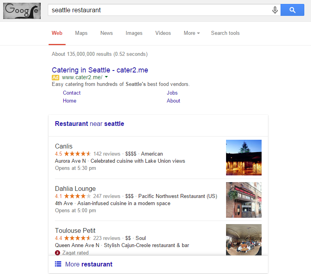Open the cater2.me ad URL dropdown arrow

coord(106,77)
